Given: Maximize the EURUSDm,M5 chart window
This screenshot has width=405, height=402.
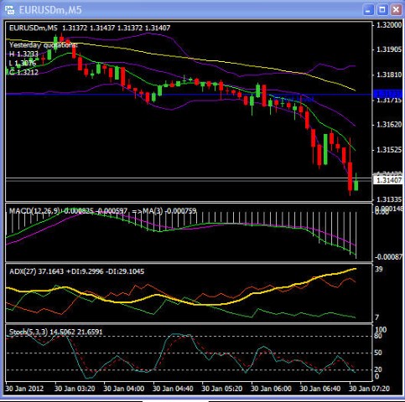Looking at the screenshot, I should click(x=382, y=10).
